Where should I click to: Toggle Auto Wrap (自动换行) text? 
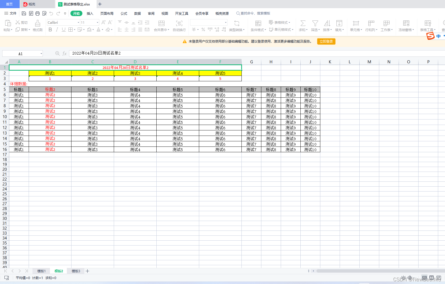click(x=179, y=26)
